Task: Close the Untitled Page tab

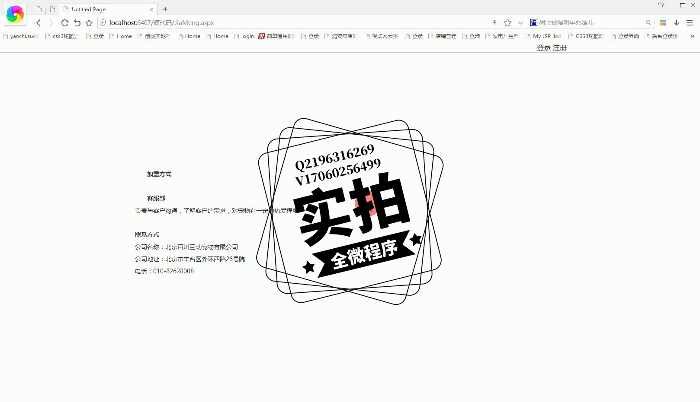Action: pos(151,9)
